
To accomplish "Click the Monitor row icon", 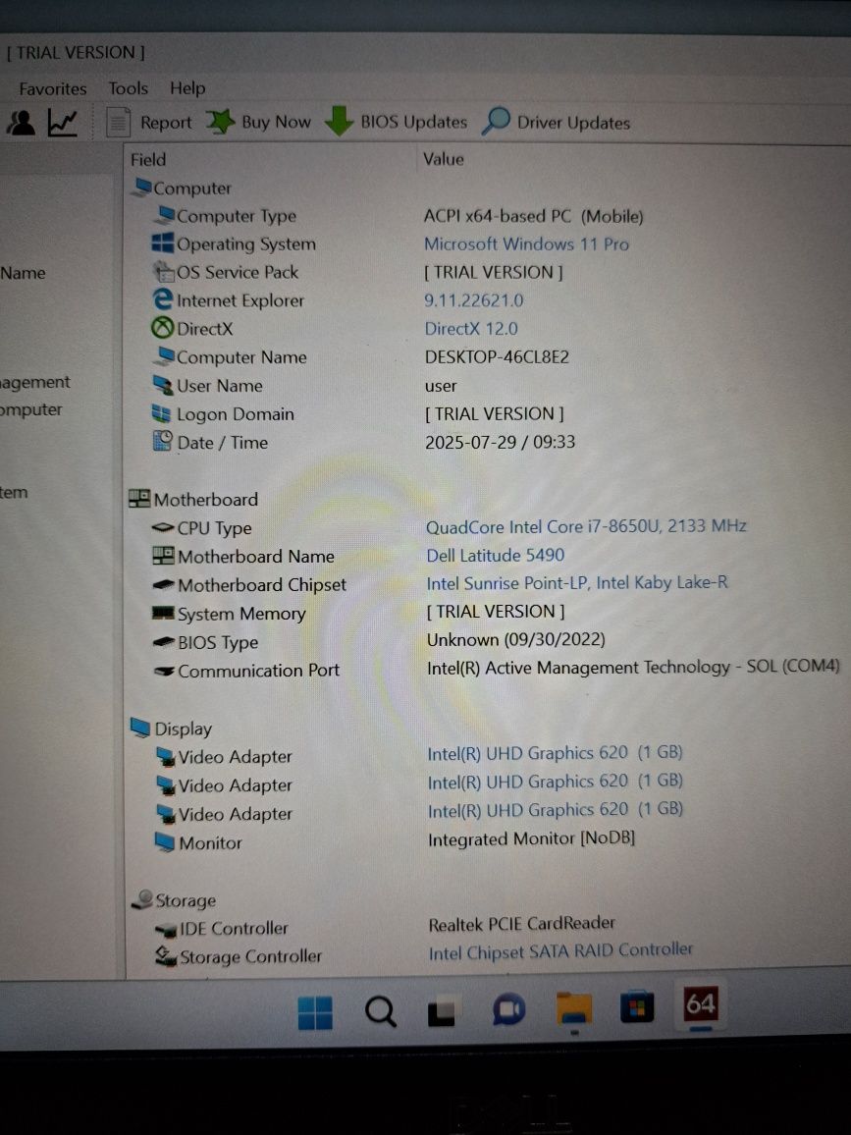I will (165, 841).
